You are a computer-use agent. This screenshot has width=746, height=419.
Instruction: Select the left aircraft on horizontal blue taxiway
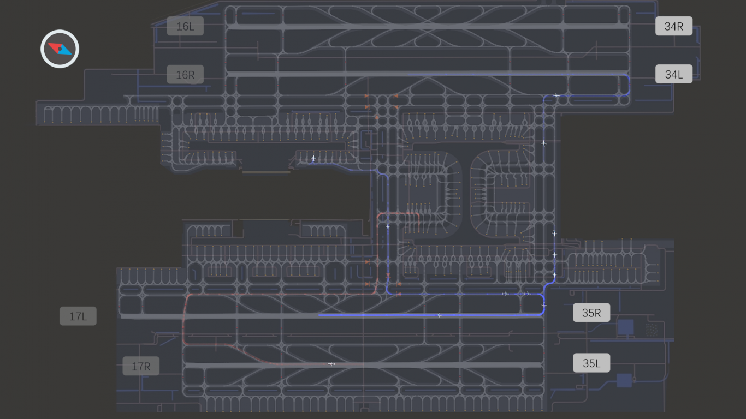[x=506, y=294]
